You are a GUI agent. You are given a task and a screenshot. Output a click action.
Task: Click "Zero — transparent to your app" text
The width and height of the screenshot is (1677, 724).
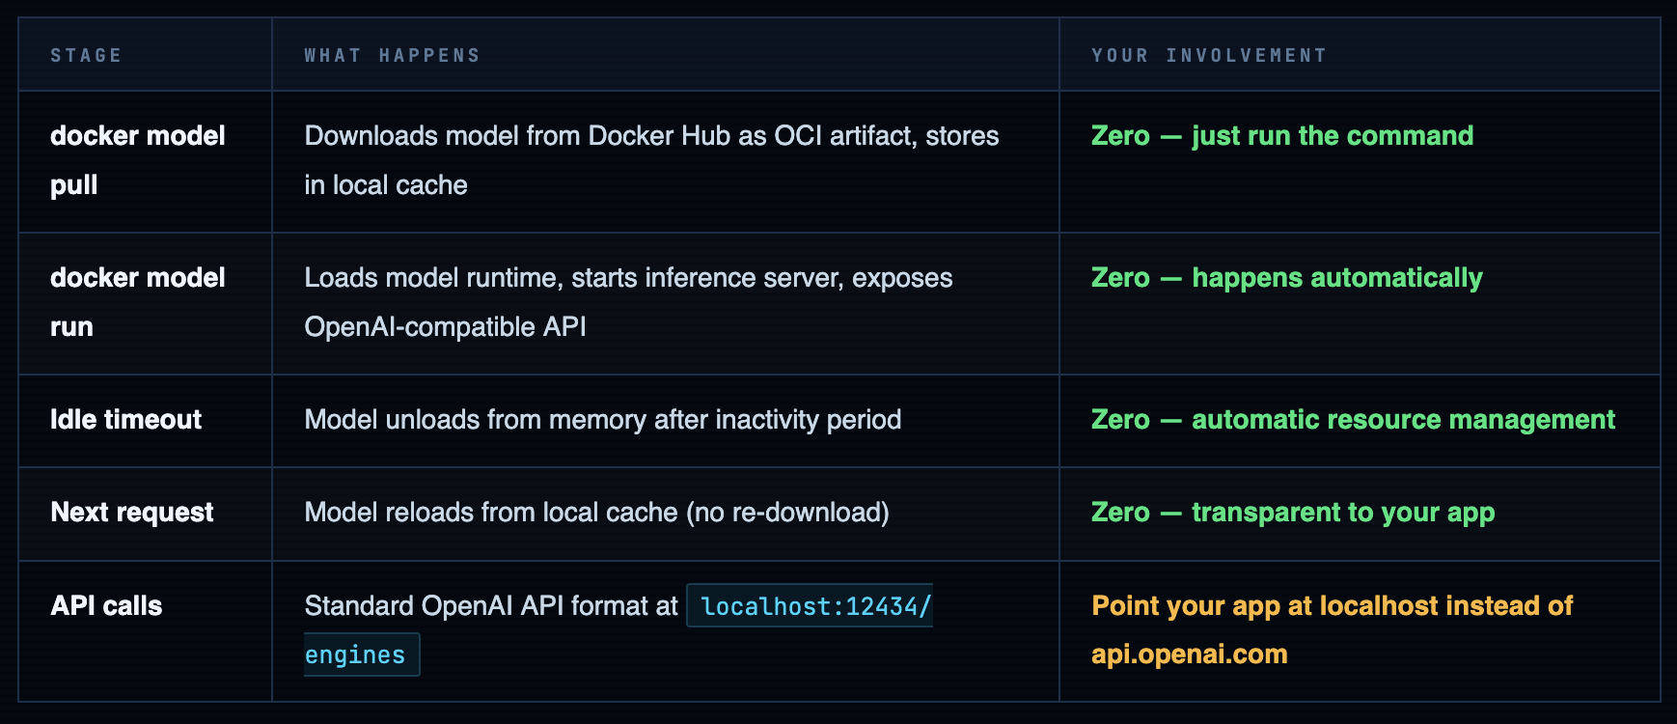click(1293, 513)
